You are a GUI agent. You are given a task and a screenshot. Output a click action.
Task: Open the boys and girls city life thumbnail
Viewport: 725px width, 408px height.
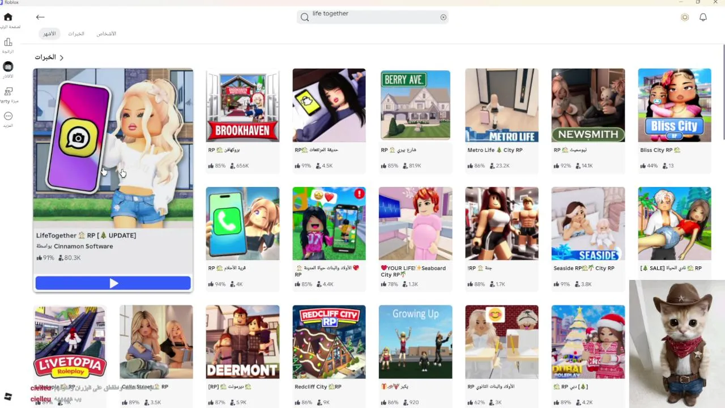(329, 224)
